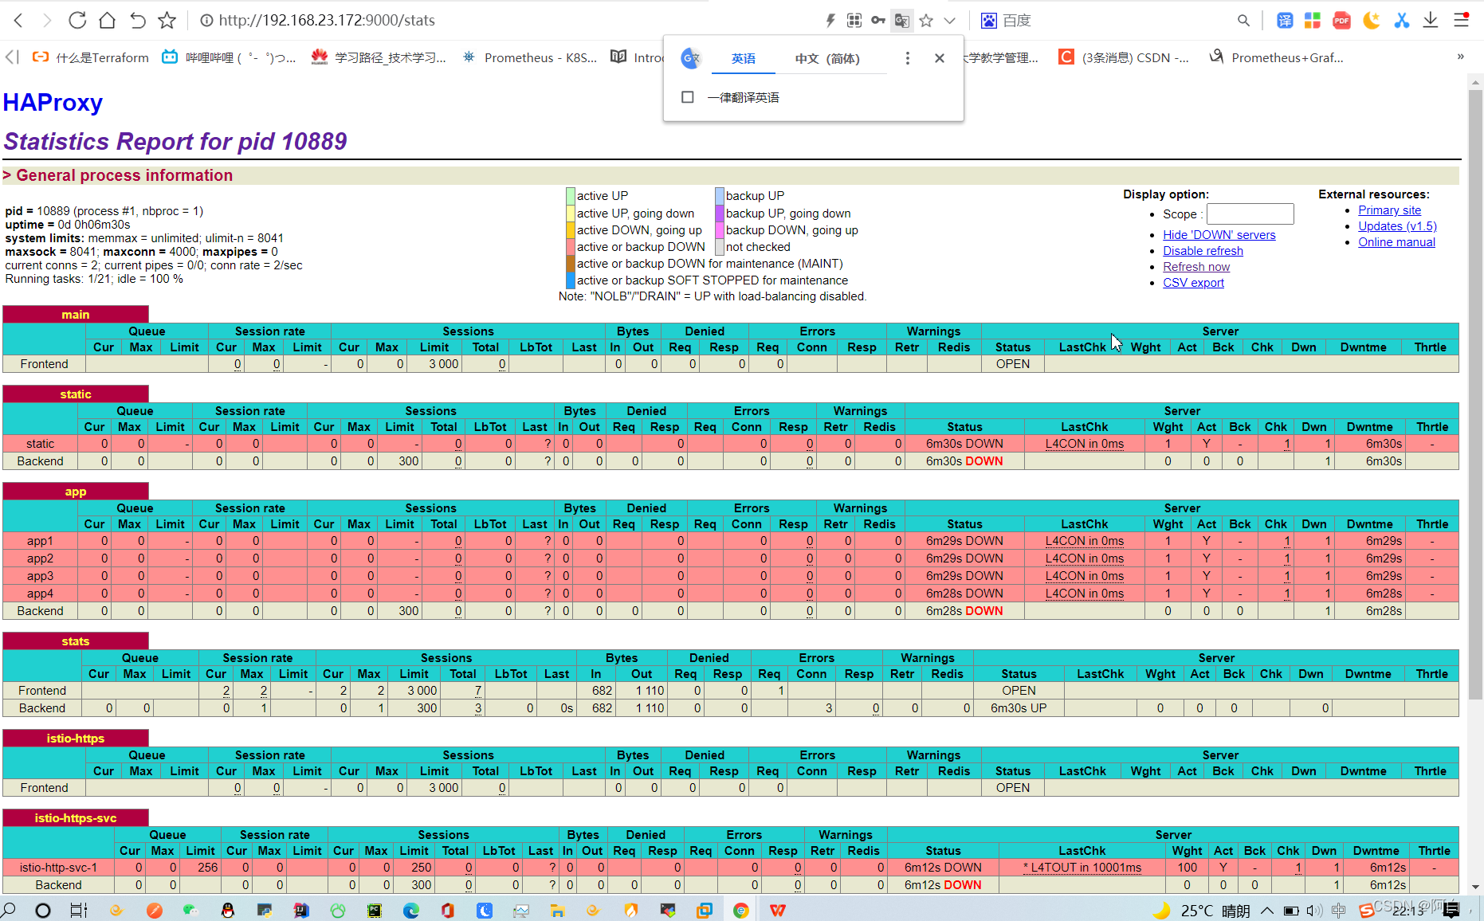Click the search magnifier icon
1484x921 pixels.
tap(1243, 21)
